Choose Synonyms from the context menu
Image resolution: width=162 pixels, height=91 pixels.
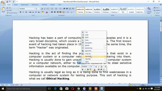click(x=94, y=56)
